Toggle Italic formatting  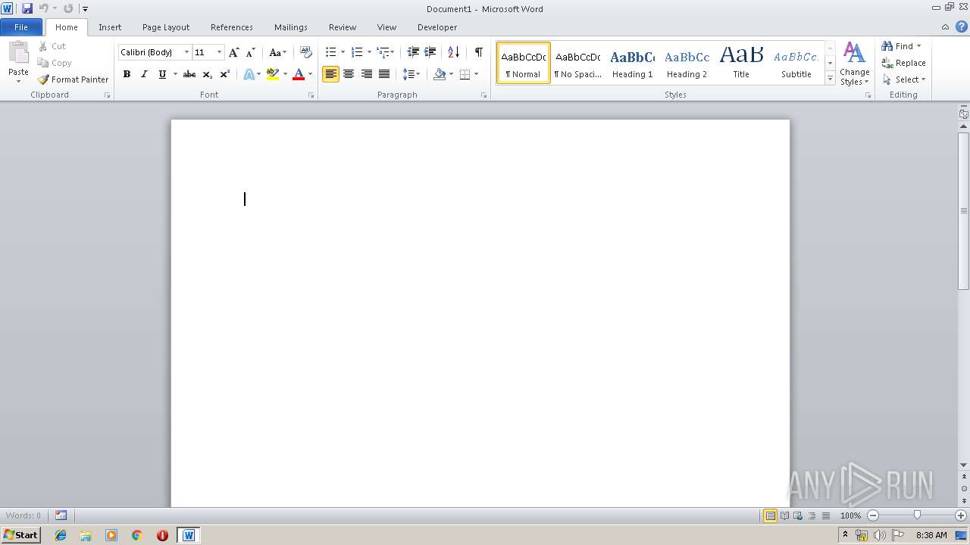click(144, 74)
